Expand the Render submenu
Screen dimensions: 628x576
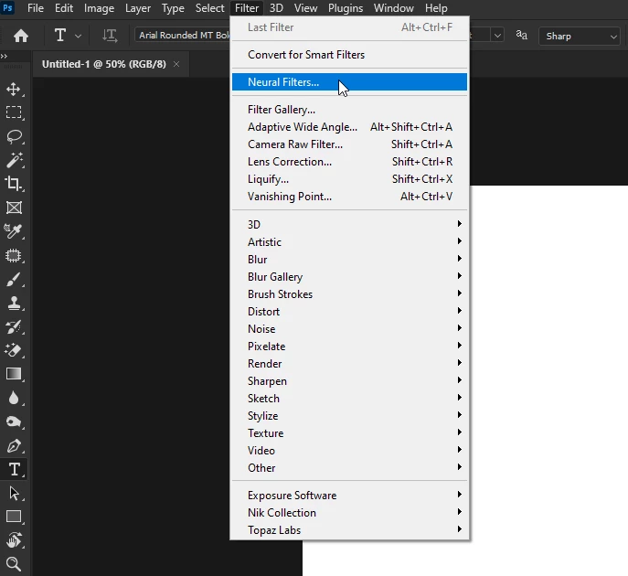tap(349, 364)
